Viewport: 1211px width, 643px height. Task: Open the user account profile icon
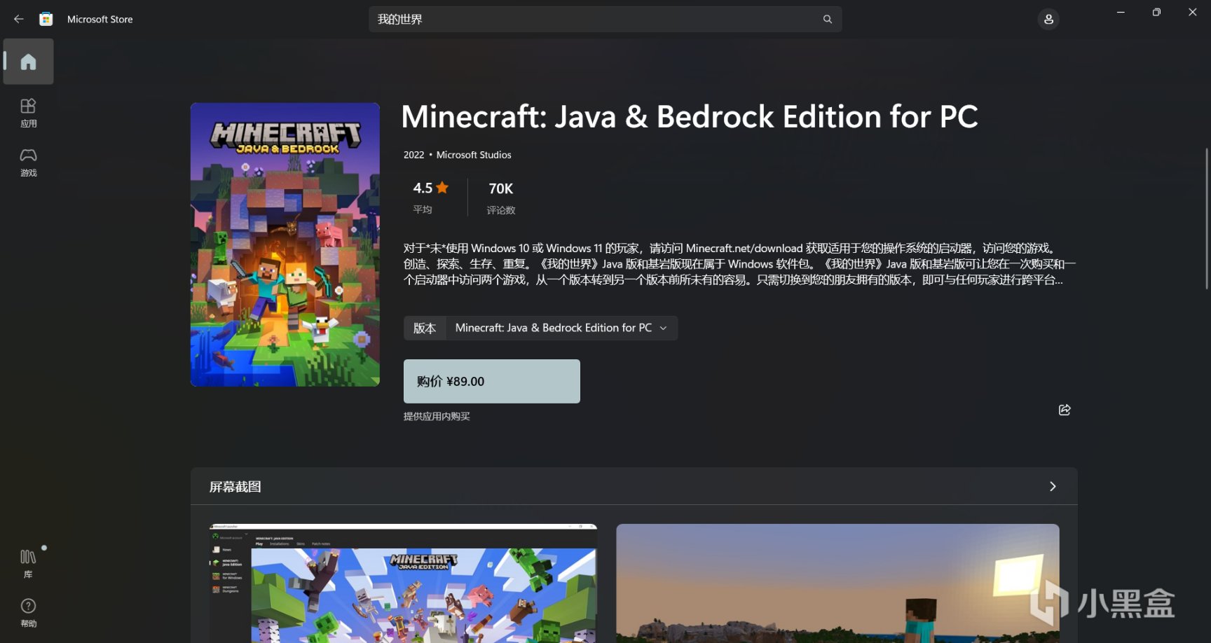(1048, 19)
